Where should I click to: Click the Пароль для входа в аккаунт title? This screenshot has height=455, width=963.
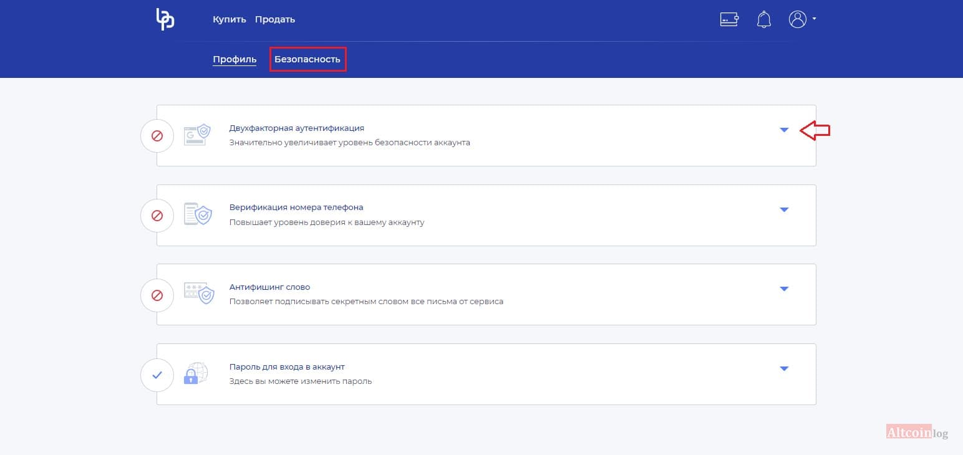point(287,366)
